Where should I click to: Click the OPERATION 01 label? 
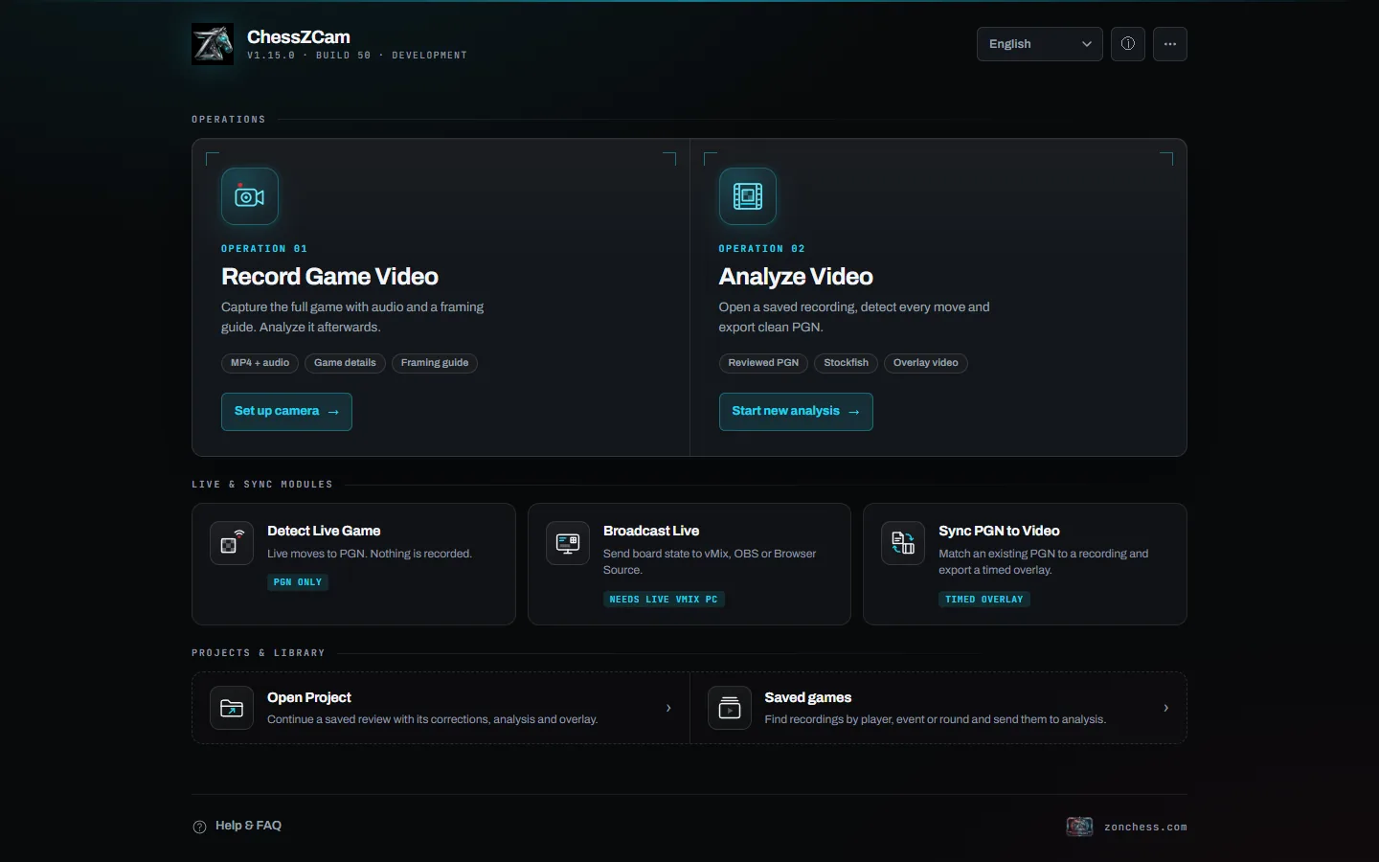(x=264, y=249)
